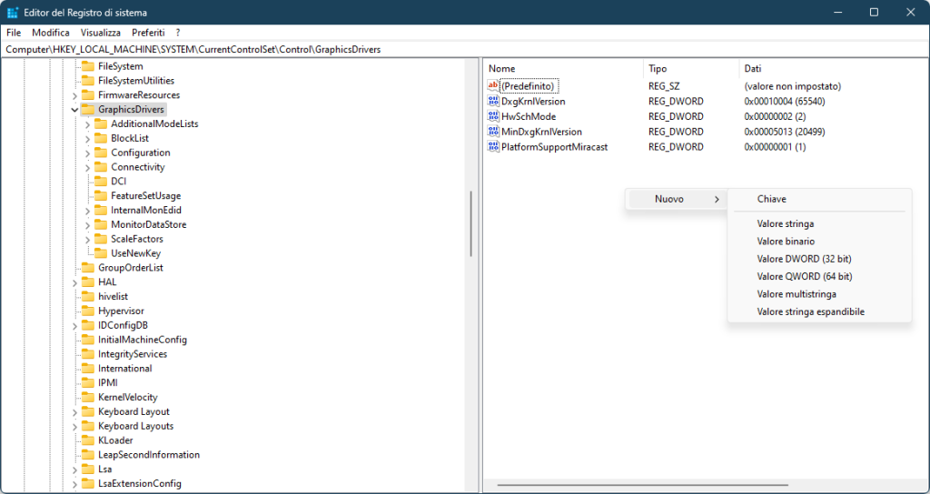Viewport: 930px width, 494px height.
Task: Click the MonitorDataStore folder icon
Action: click(101, 224)
